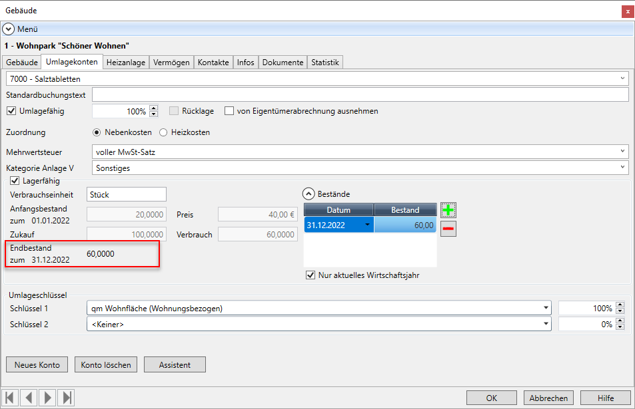Add a new Bestand entry with green plus

click(x=448, y=210)
